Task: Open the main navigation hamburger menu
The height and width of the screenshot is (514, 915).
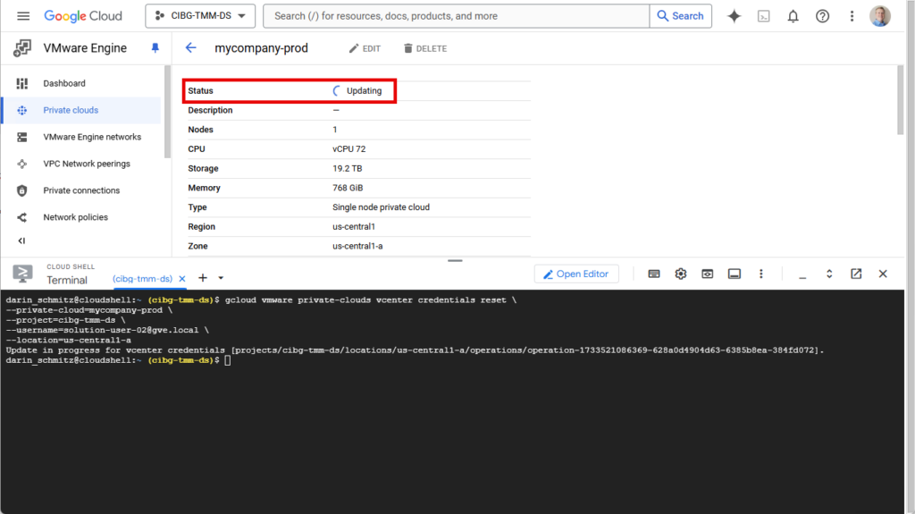Action: pos(23,16)
